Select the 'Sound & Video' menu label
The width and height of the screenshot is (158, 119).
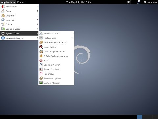(x=13, y=29)
